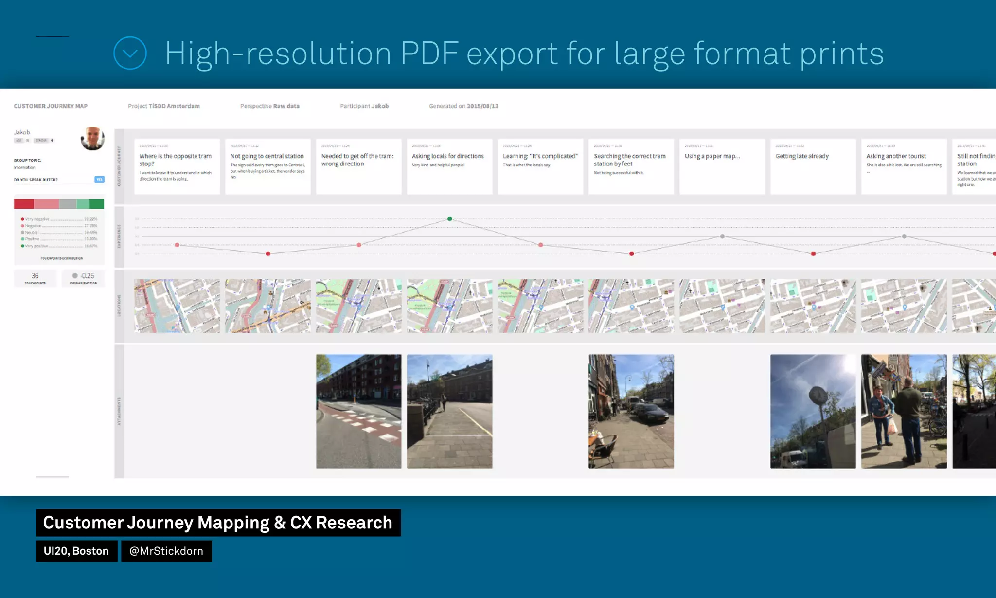The image size is (996, 598).
Task: Open the location map below 'Asking another tourist'
Action: tap(904, 306)
